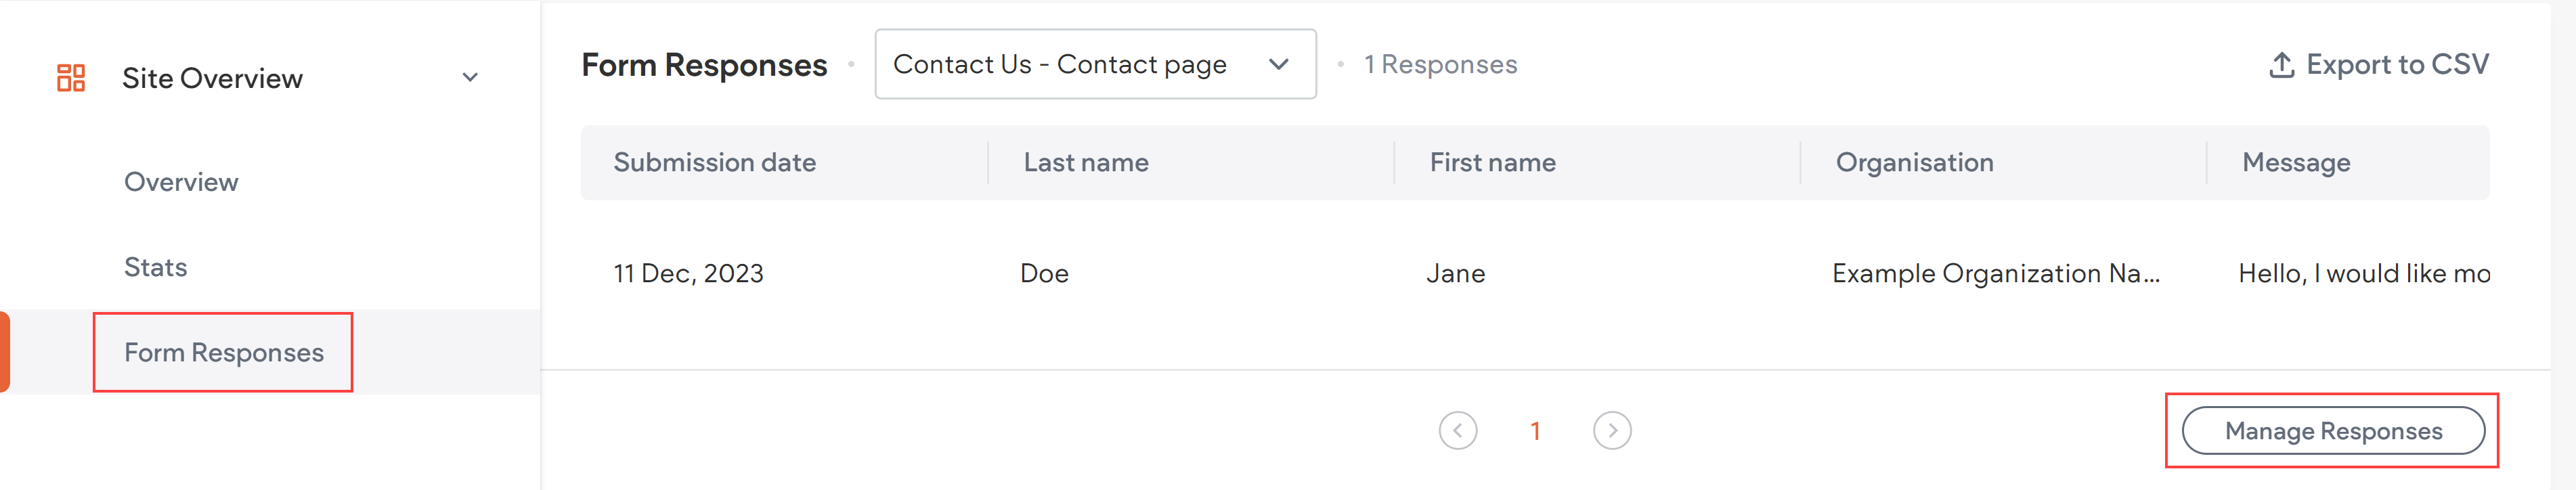Click the Organisation column header
Image resolution: width=2576 pixels, height=490 pixels.
click(x=1913, y=162)
